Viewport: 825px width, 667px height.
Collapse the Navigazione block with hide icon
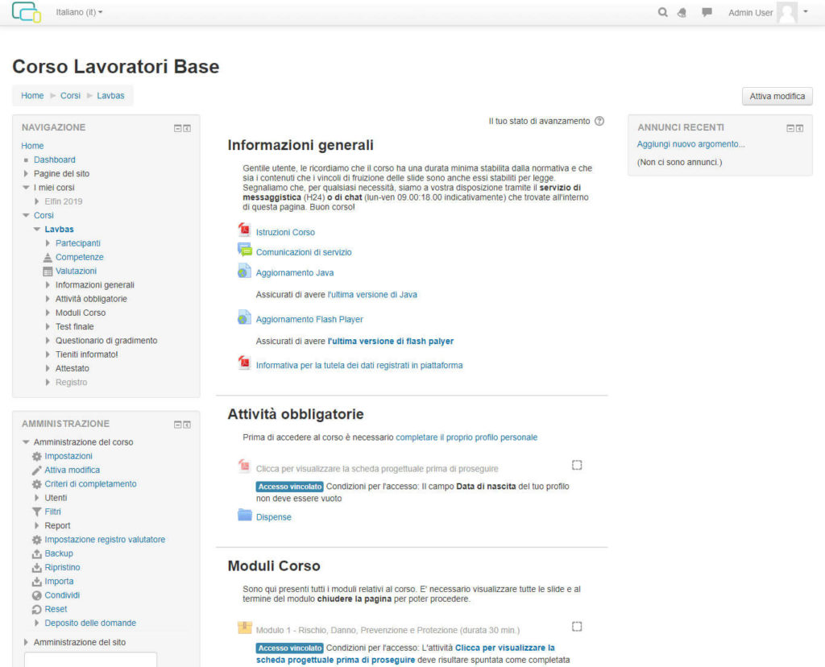(x=178, y=128)
